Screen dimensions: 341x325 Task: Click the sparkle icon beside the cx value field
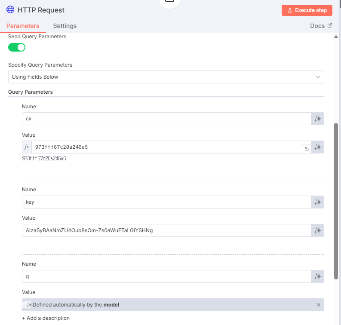pos(317,147)
